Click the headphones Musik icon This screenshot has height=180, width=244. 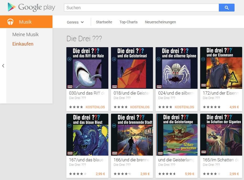[10, 22]
